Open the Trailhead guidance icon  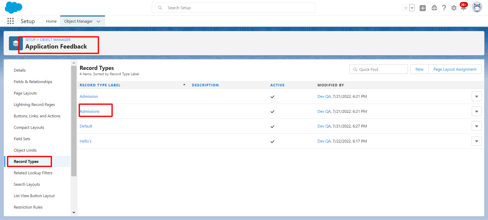point(434,8)
